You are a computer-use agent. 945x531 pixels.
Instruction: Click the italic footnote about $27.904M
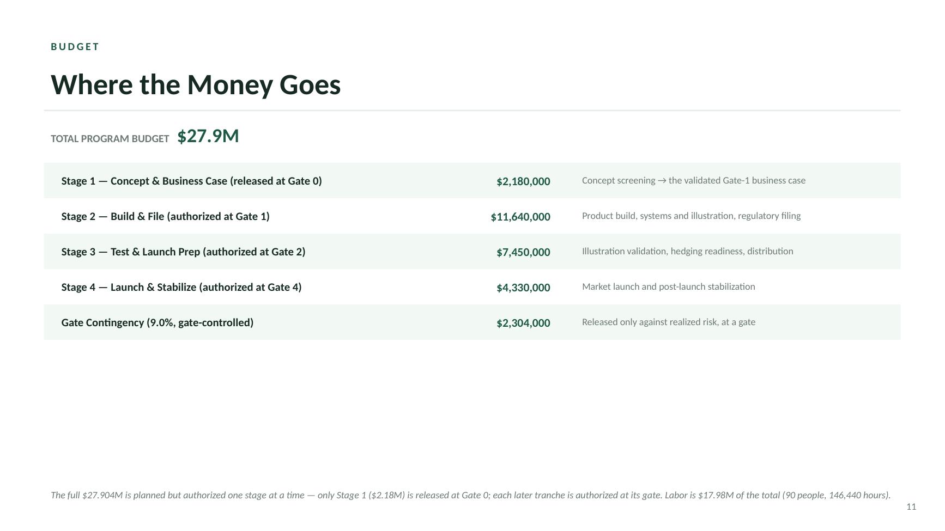(470, 495)
